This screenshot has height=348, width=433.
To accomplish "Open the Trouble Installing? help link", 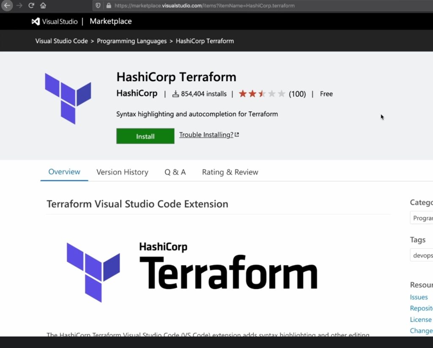I will point(209,135).
